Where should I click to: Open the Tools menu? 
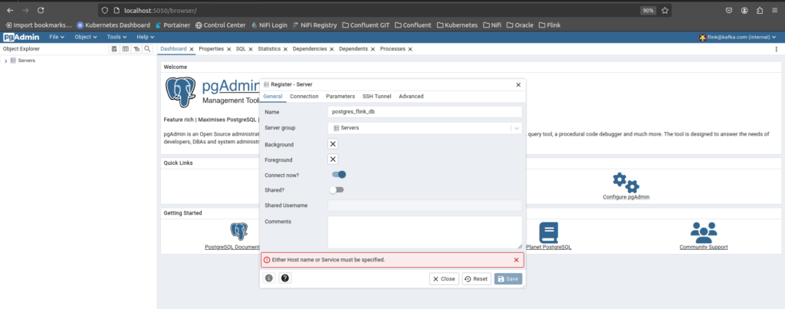(x=117, y=37)
